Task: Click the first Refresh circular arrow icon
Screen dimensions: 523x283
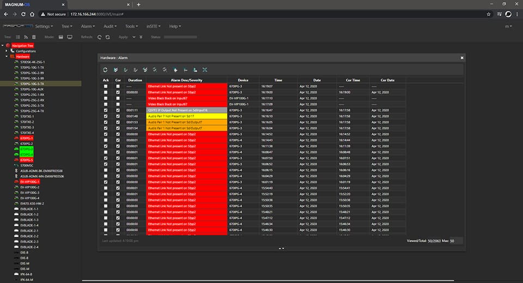Action: coord(99,37)
